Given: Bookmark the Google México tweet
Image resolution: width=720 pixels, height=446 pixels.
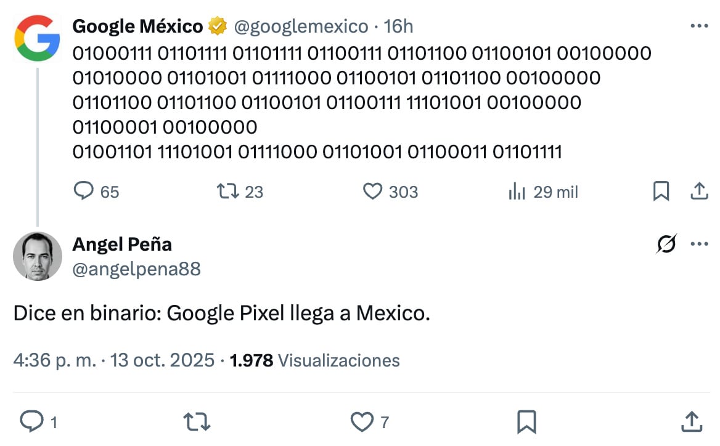Looking at the screenshot, I should tap(661, 192).
